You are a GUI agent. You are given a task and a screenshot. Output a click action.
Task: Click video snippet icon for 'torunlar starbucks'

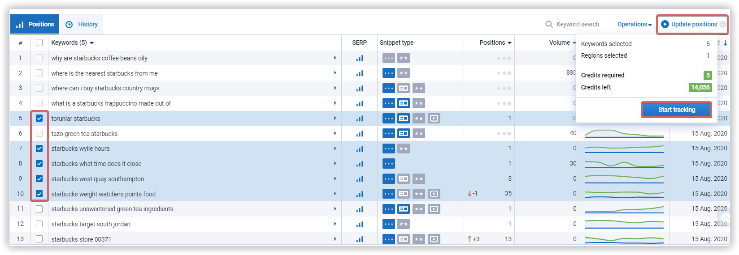click(x=434, y=119)
